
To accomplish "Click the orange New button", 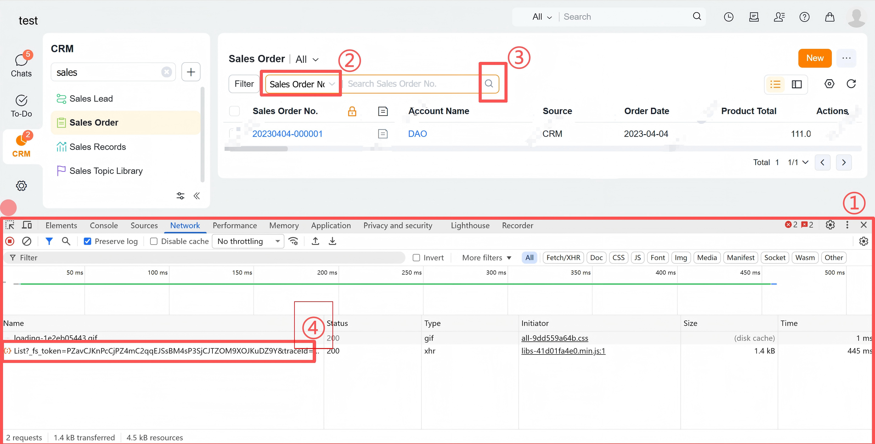I will (x=814, y=58).
